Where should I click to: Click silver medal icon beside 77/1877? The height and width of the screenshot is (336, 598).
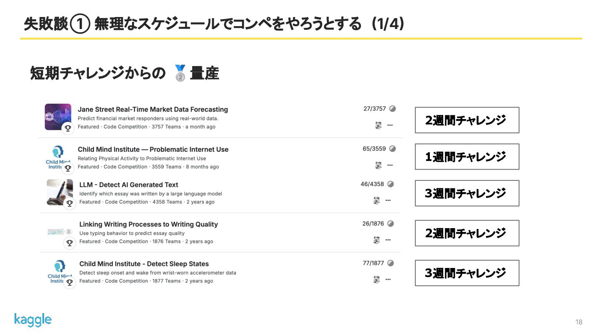pos(390,263)
